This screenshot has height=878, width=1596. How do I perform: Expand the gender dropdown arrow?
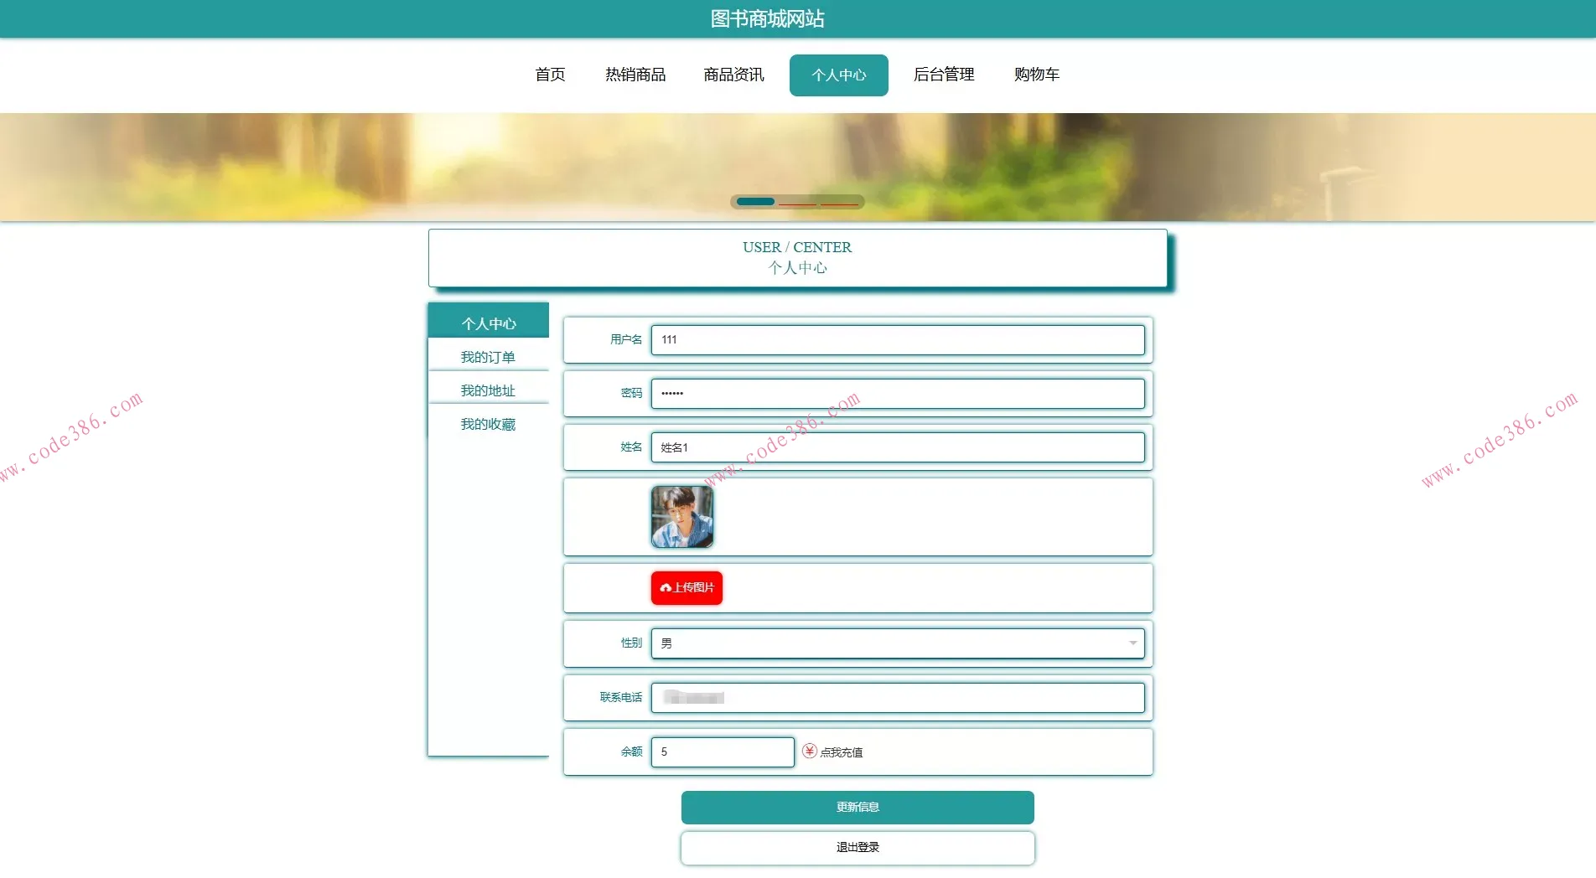click(x=1132, y=643)
